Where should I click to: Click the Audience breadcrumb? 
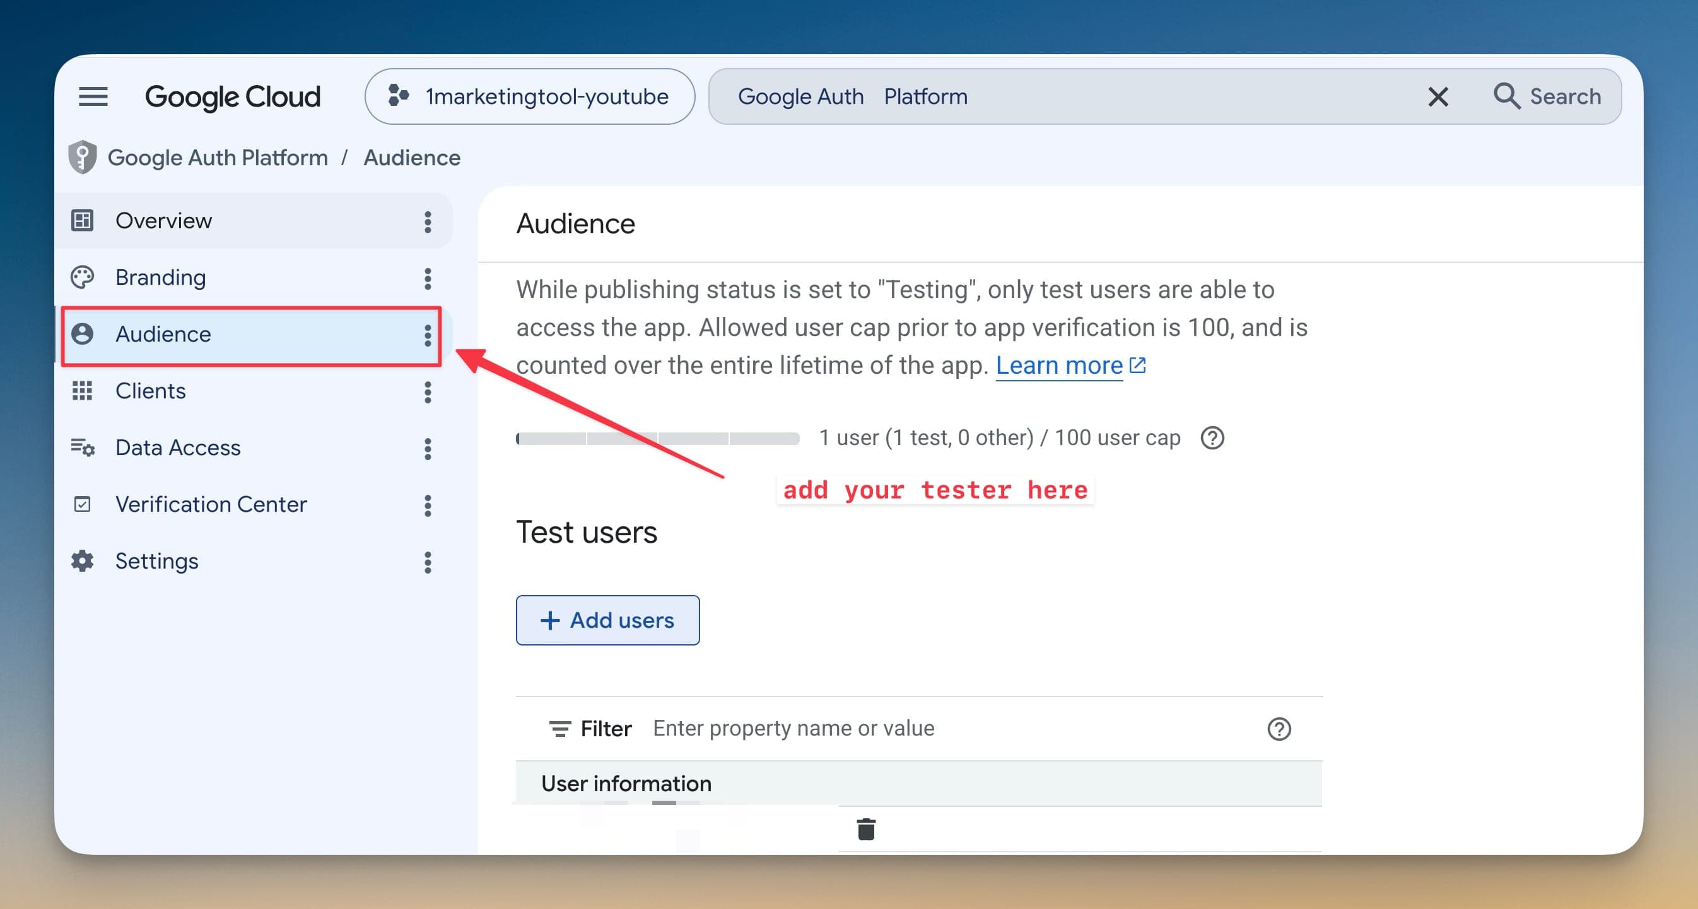[412, 158]
